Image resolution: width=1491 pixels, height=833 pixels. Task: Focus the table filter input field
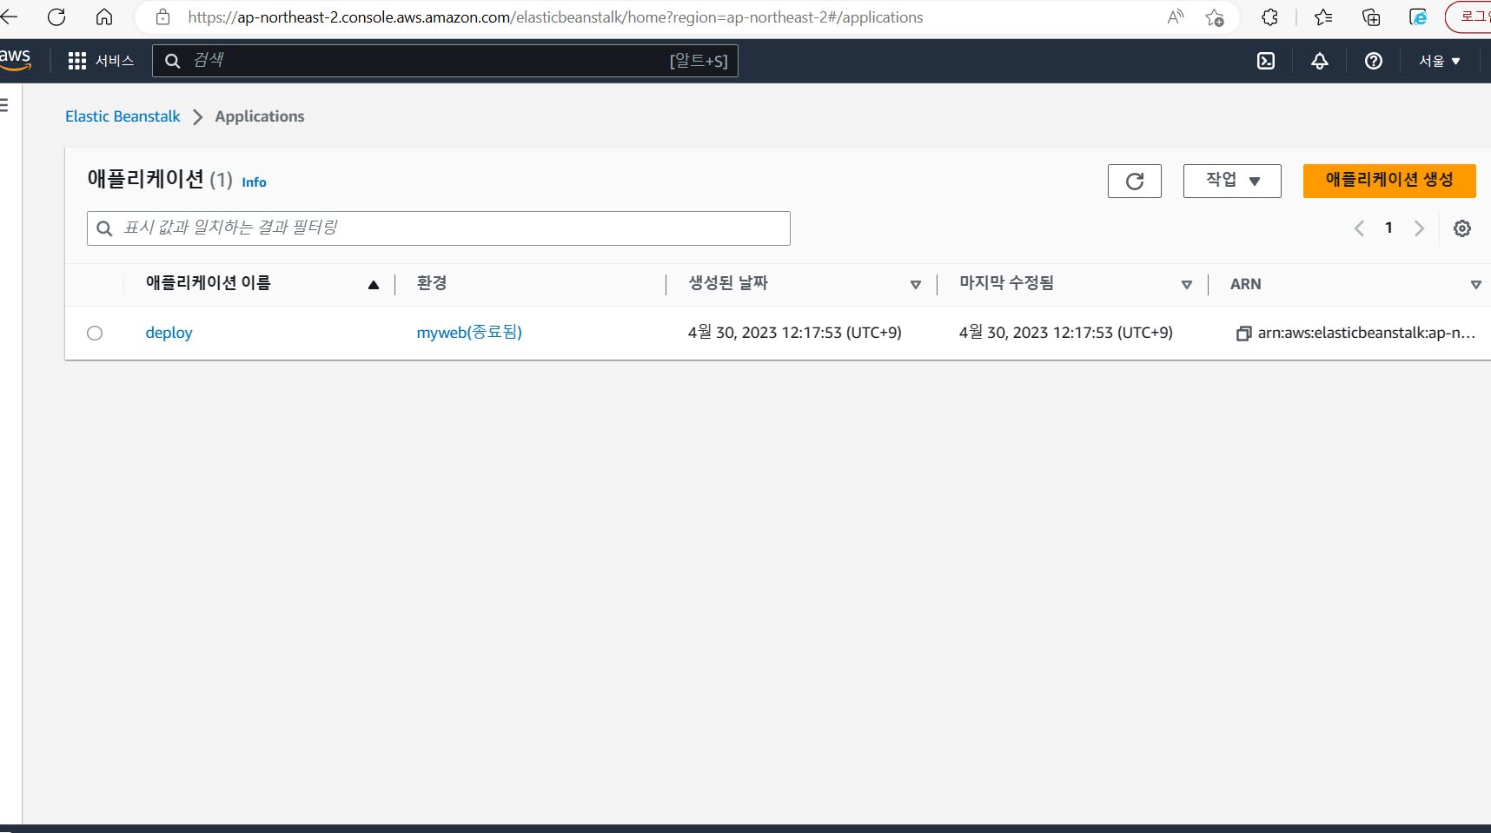439,228
